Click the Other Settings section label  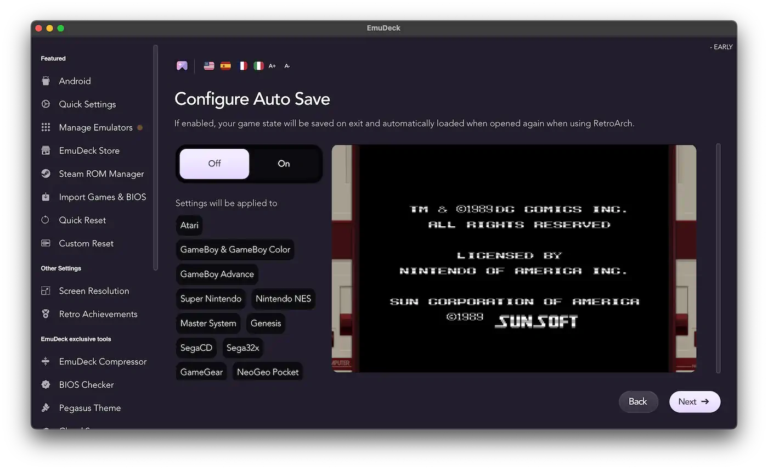point(61,268)
